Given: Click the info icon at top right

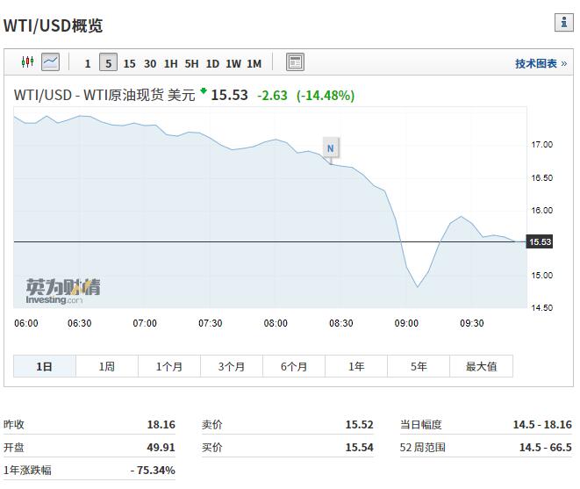Looking at the screenshot, I should (563, 23).
